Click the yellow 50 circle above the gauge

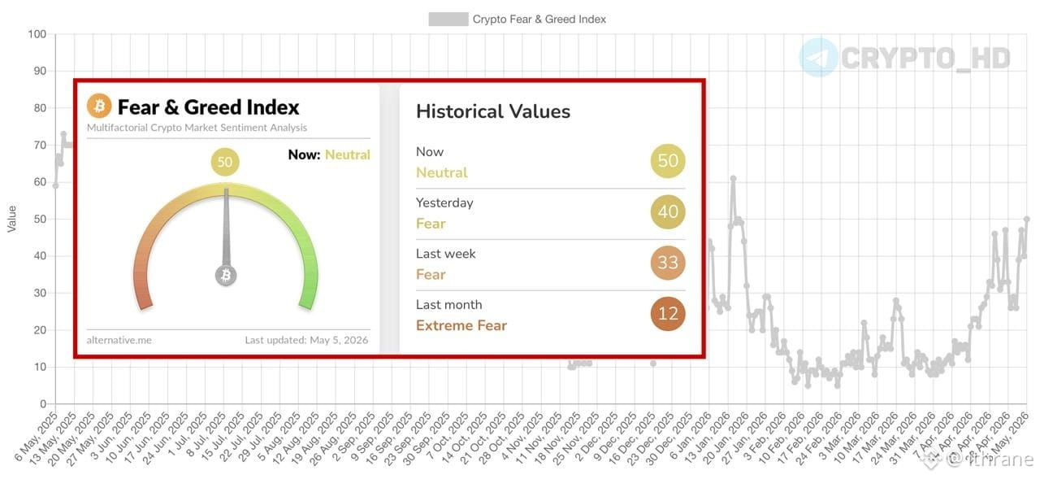225,162
